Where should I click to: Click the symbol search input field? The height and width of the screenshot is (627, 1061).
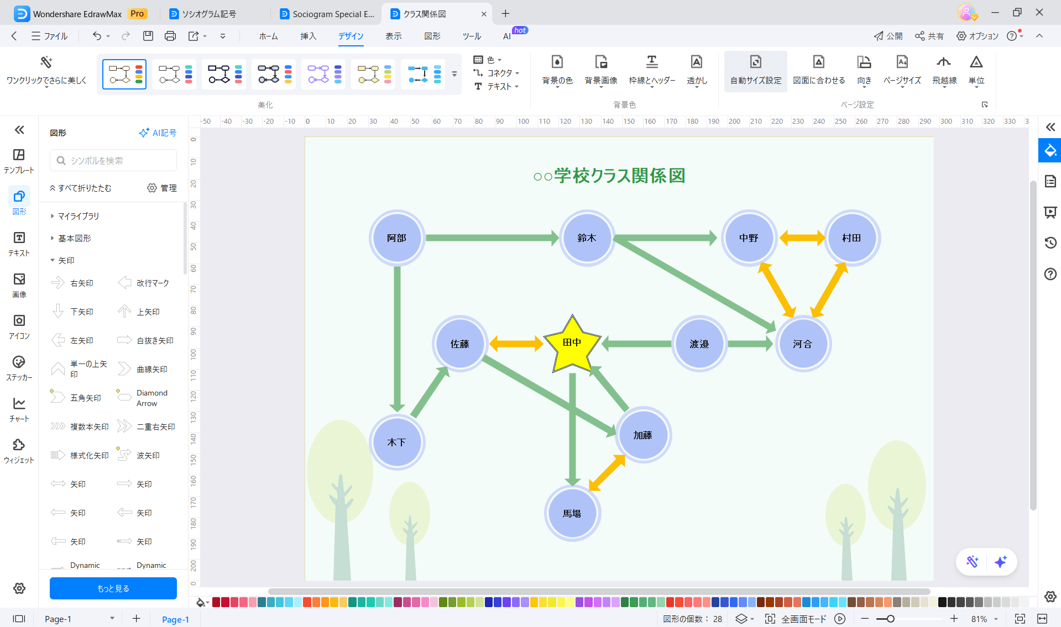coord(113,160)
